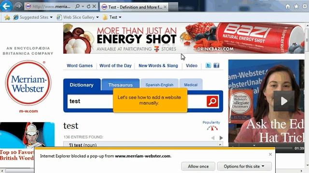Open the browser Home icon
Image resolution: width=309 pixels, height=173 pixels.
coord(288,6)
